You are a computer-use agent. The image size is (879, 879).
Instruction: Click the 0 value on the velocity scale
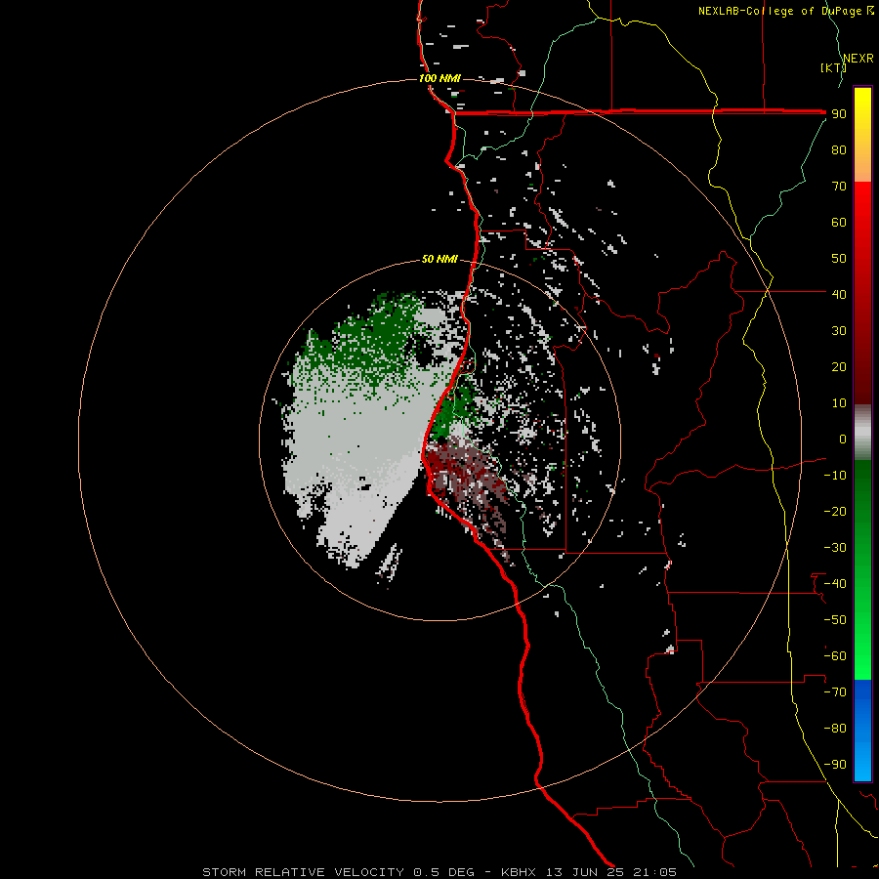click(843, 439)
